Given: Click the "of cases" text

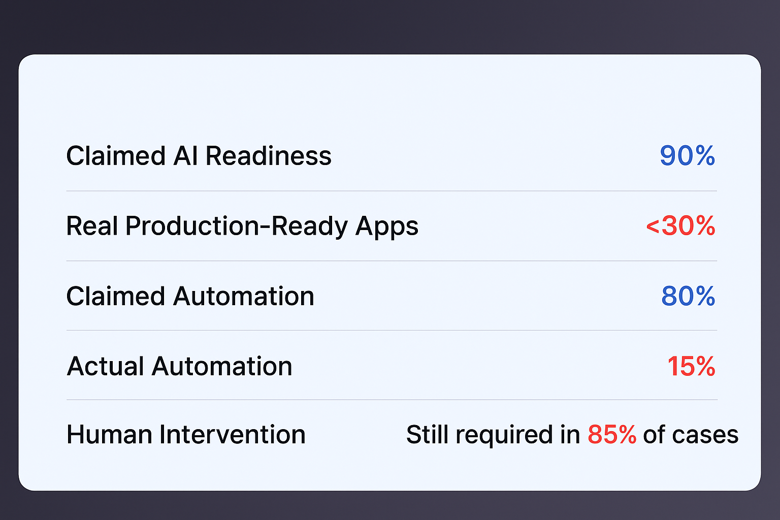Looking at the screenshot, I should point(691,435).
